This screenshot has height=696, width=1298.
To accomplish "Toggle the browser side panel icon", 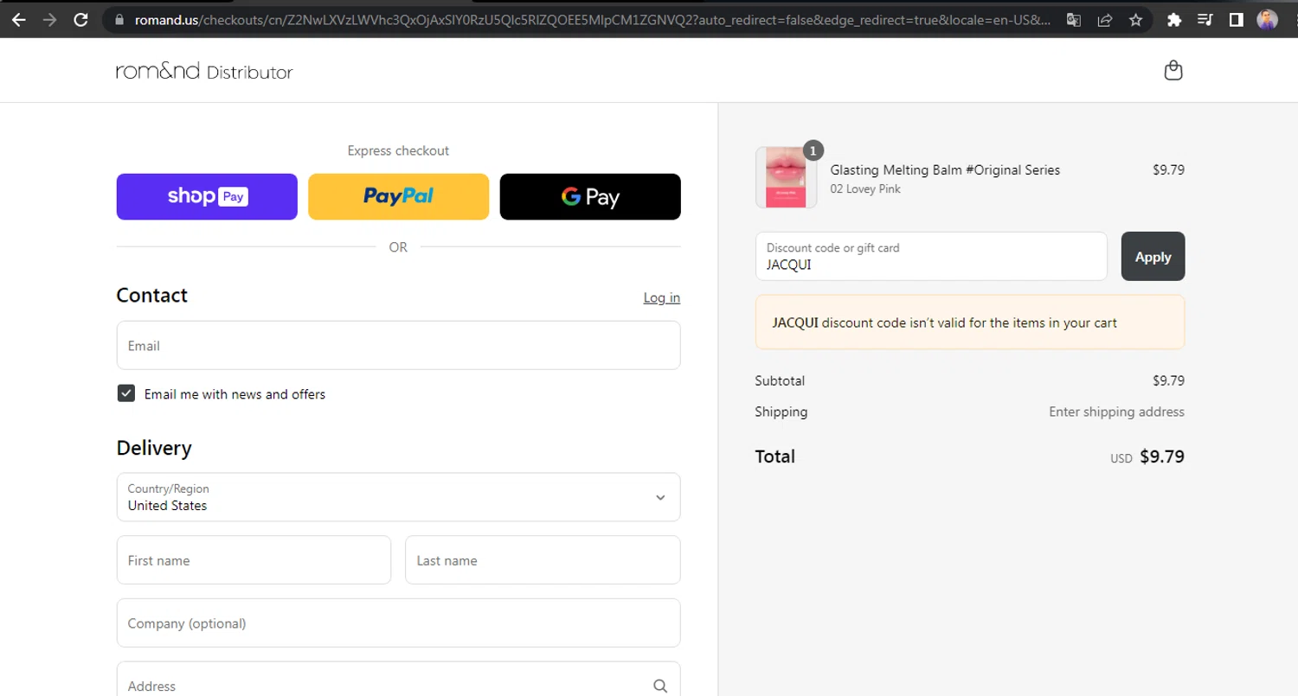I will (x=1237, y=20).
